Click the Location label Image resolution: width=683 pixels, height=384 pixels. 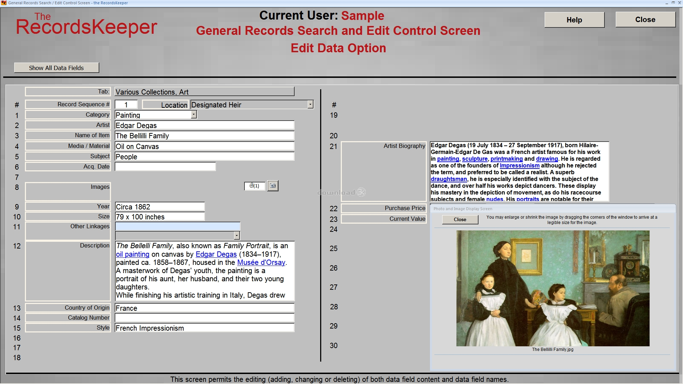point(165,105)
